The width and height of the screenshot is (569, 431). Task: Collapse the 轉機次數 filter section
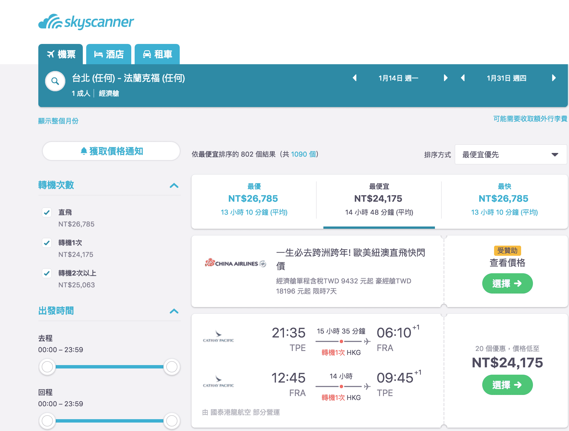point(174,185)
